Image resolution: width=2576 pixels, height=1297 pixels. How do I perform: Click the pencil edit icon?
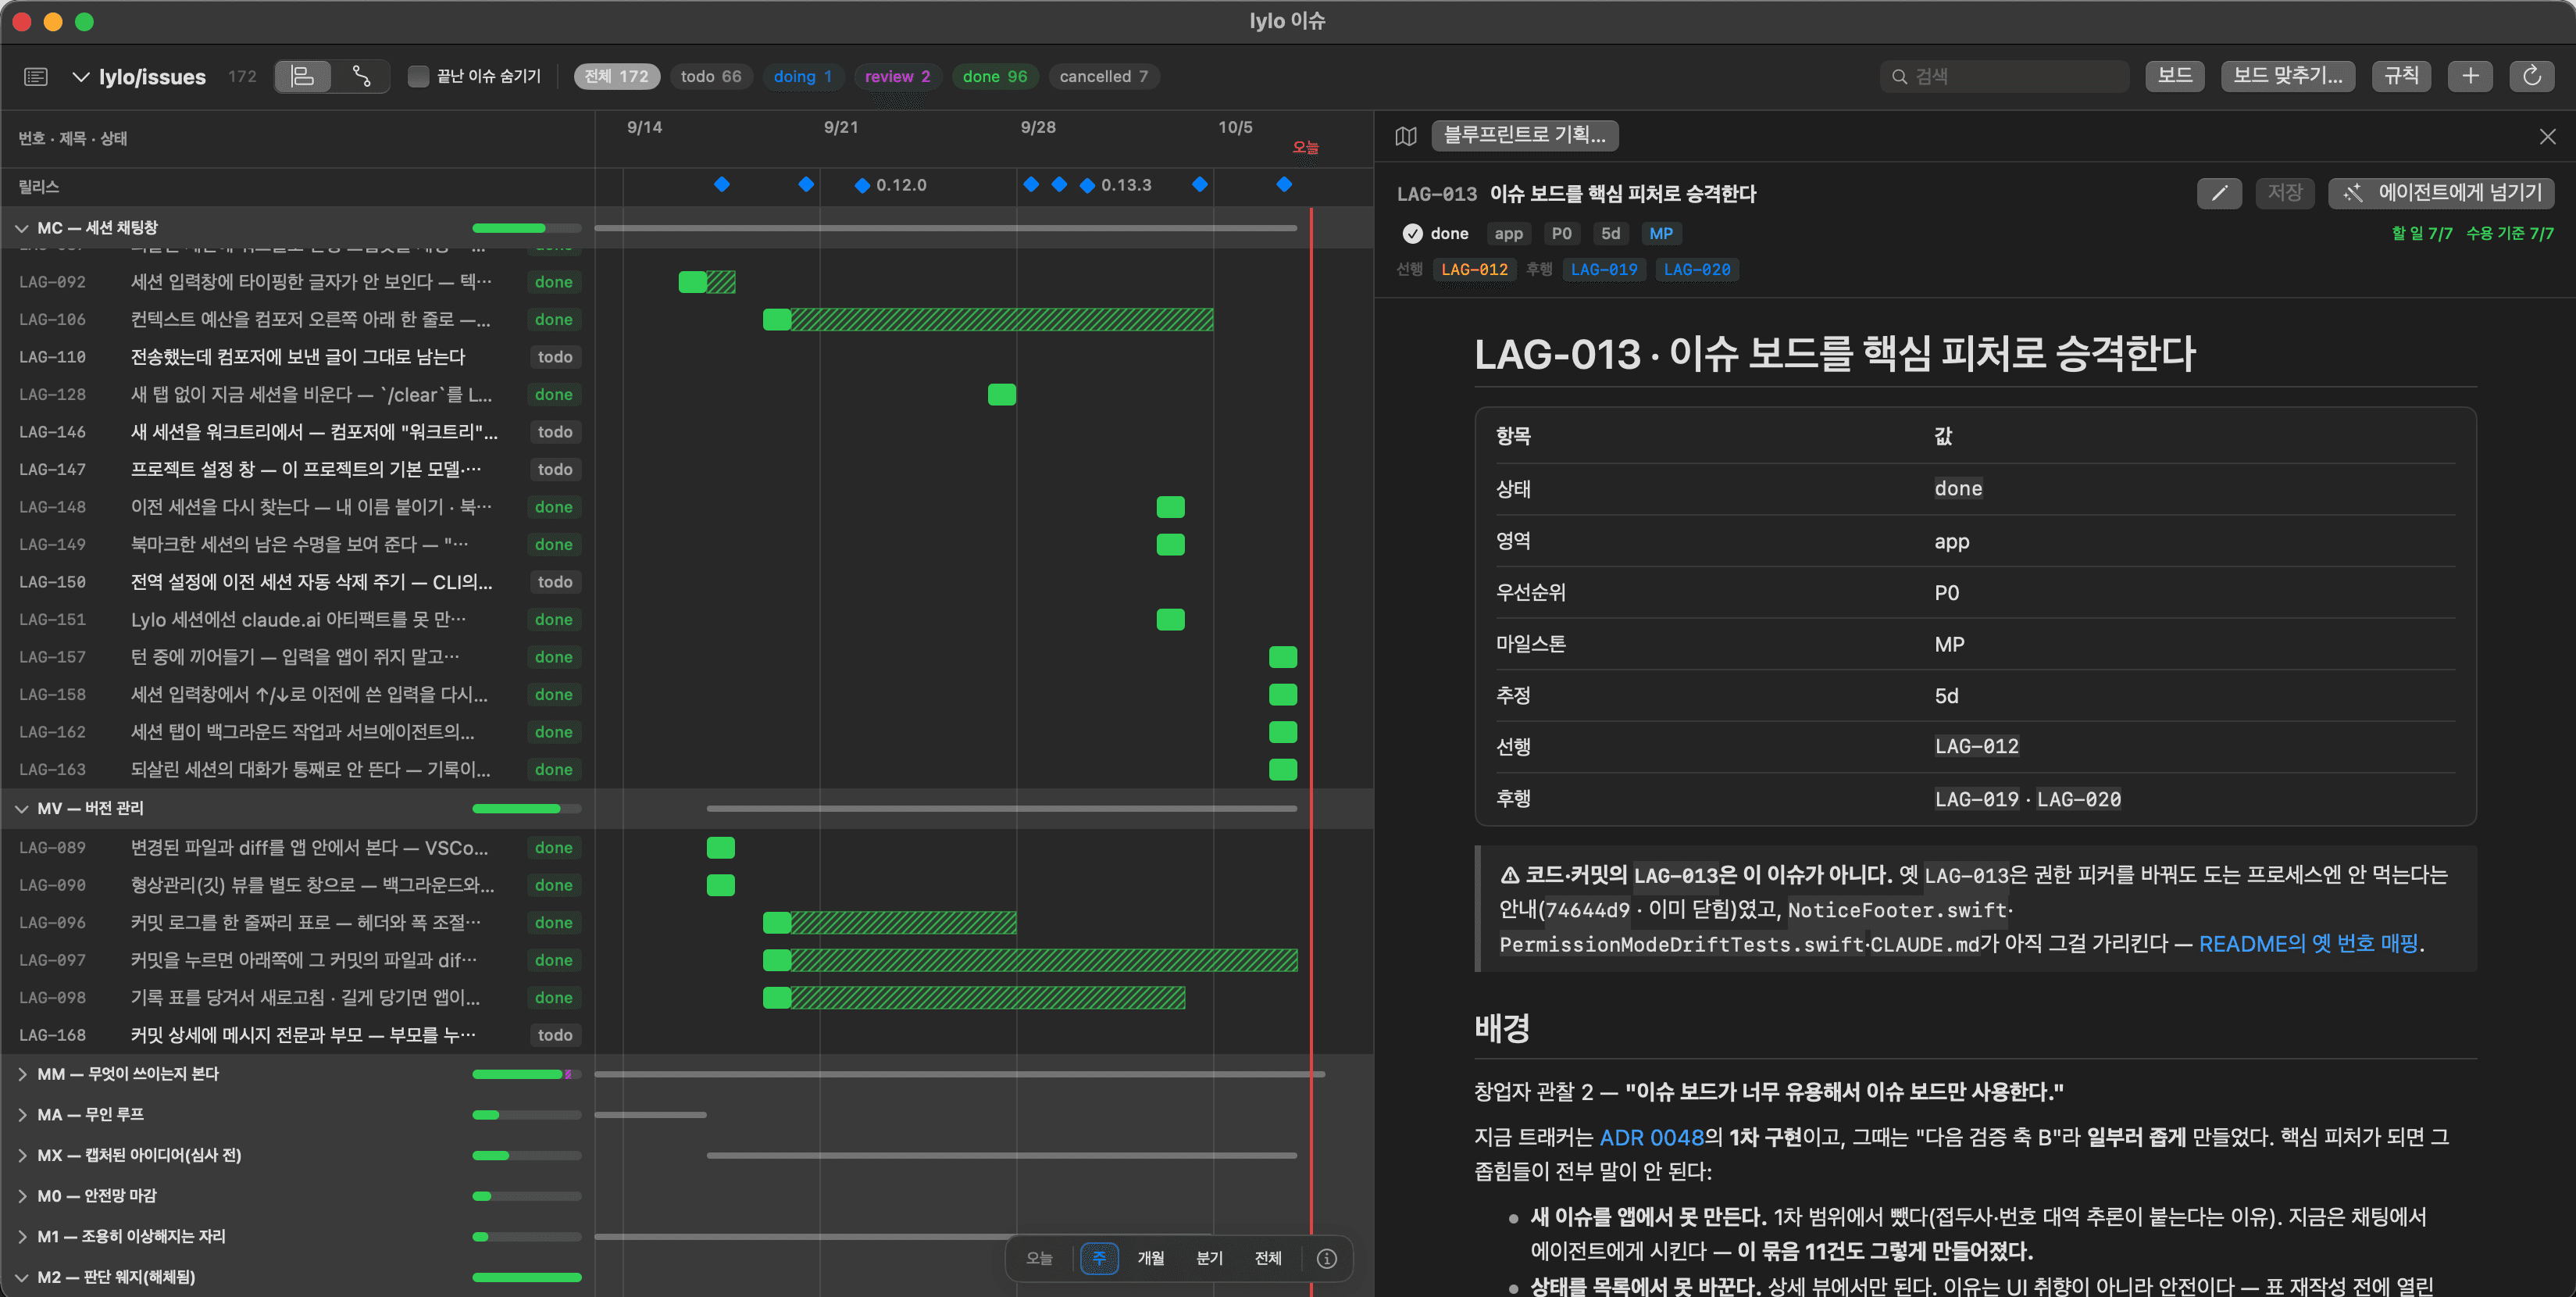pyautogui.click(x=2219, y=193)
